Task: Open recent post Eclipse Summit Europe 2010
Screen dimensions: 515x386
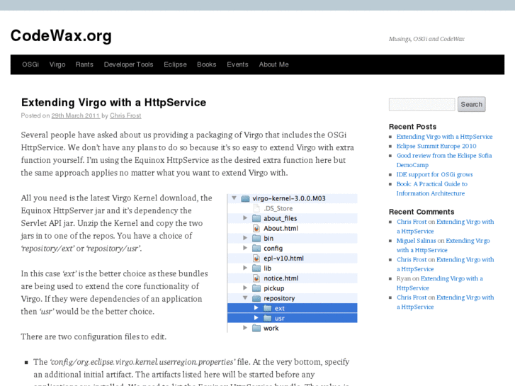Action: [436, 146]
